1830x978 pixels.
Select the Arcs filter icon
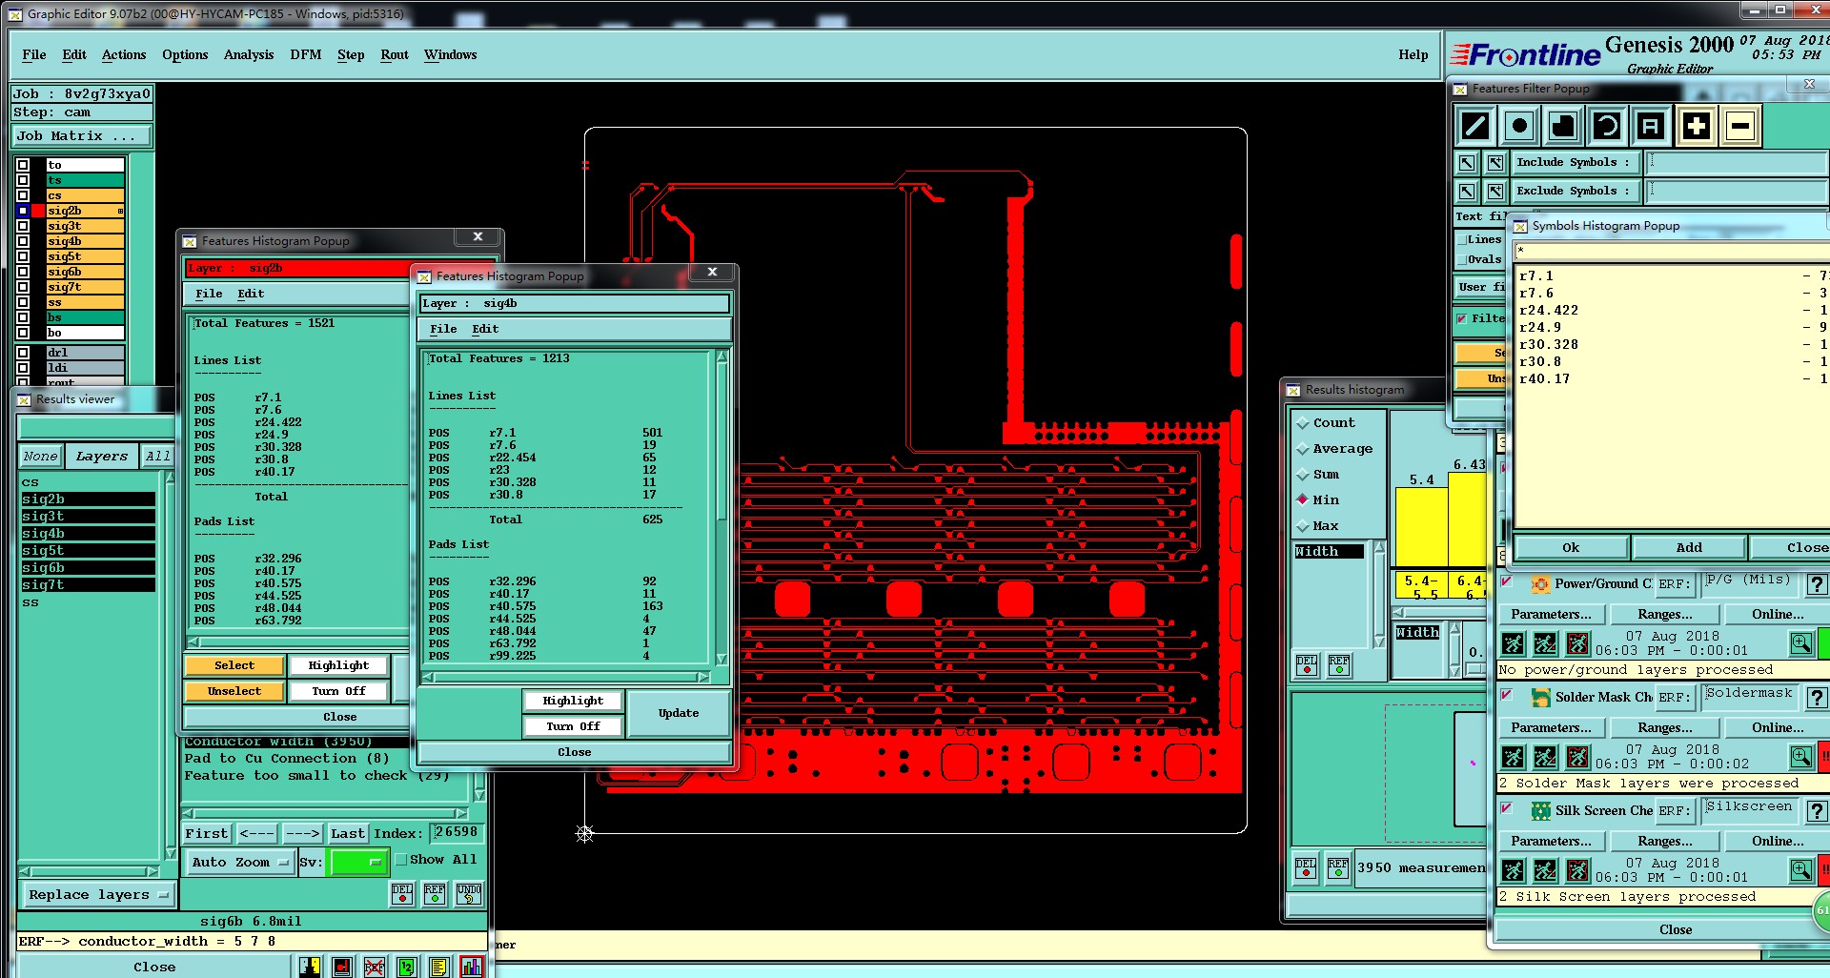point(1607,126)
